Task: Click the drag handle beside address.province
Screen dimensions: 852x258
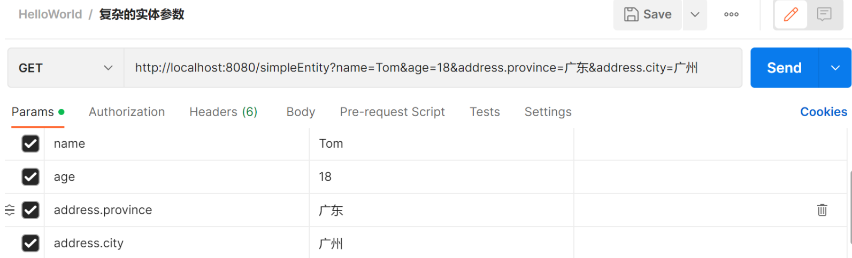Action: tap(10, 210)
